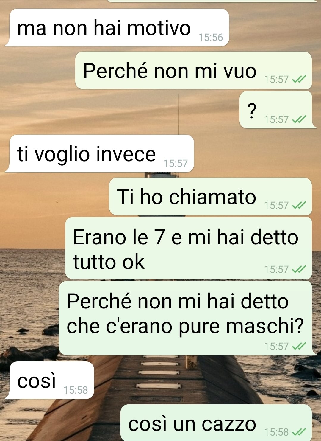Tap the 'Ti ho chiamato' message bubble
The image size is (321, 441).
[210, 196]
